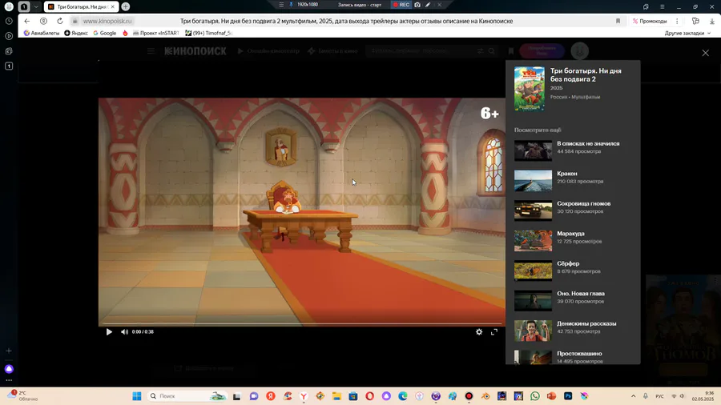Open the recorder pencil draw tool
This screenshot has width=721, height=405.
[x=428, y=5]
